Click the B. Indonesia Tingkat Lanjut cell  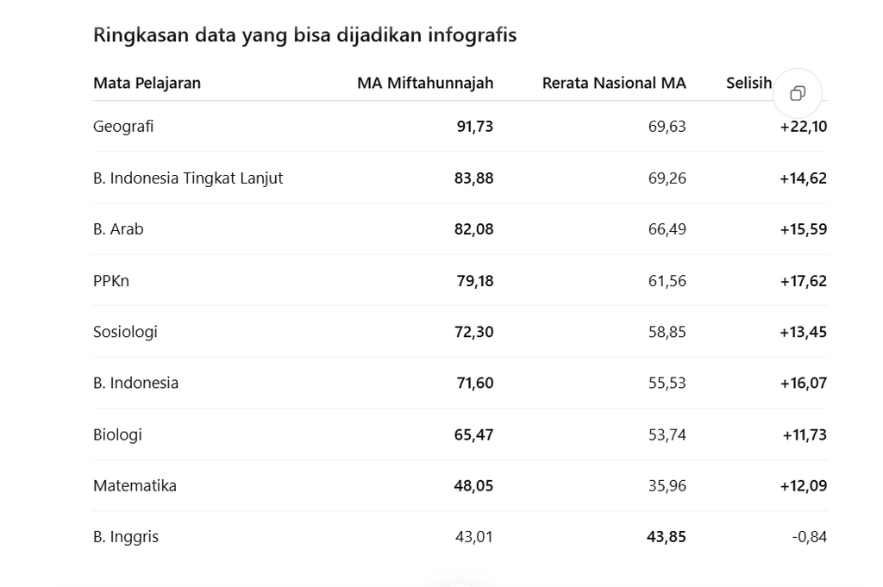point(188,178)
